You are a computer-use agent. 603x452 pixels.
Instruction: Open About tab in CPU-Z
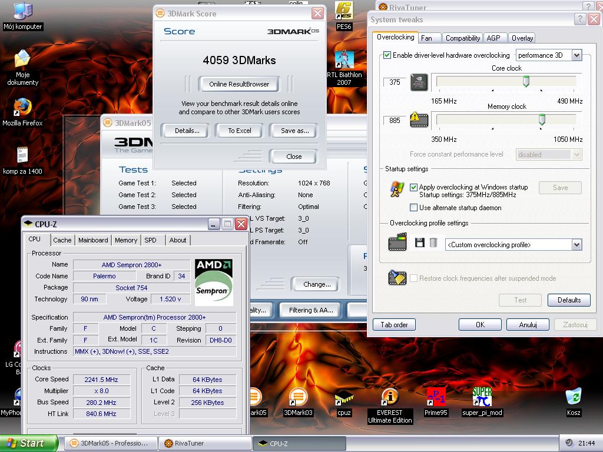coord(178,240)
